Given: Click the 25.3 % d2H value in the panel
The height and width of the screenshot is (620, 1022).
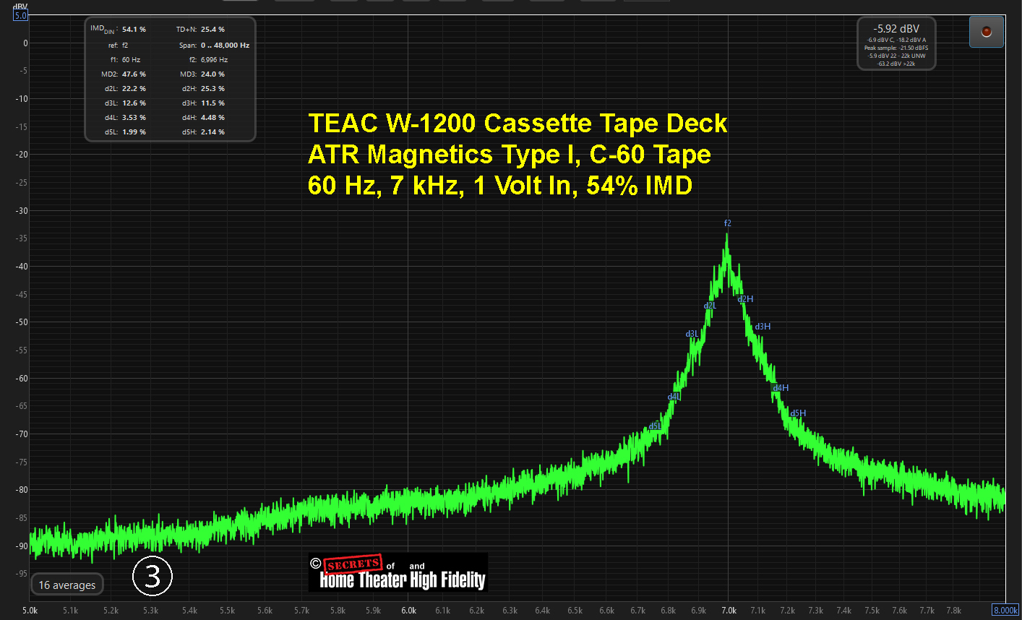Looking at the screenshot, I should 212,89.
